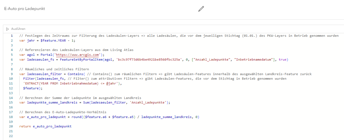The height and width of the screenshot is (140, 344).
Task: Click the pencil edit title icon
Action: tap(201, 9)
